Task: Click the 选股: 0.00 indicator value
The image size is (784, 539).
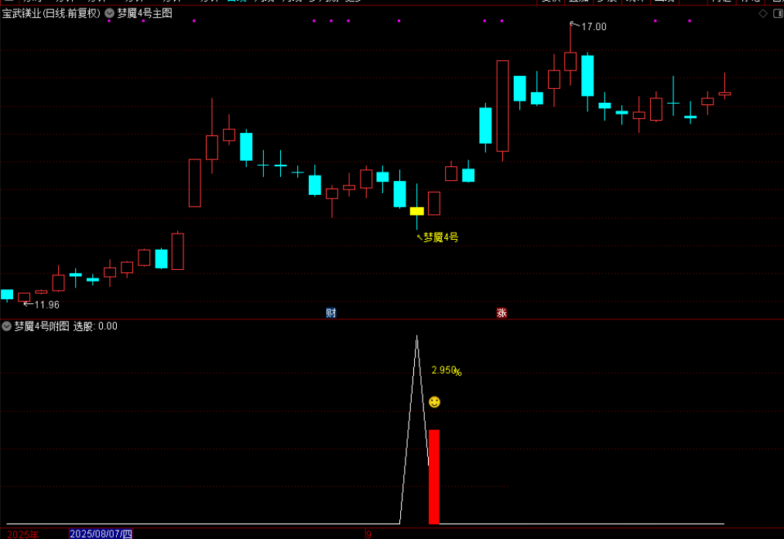Action: [95, 326]
